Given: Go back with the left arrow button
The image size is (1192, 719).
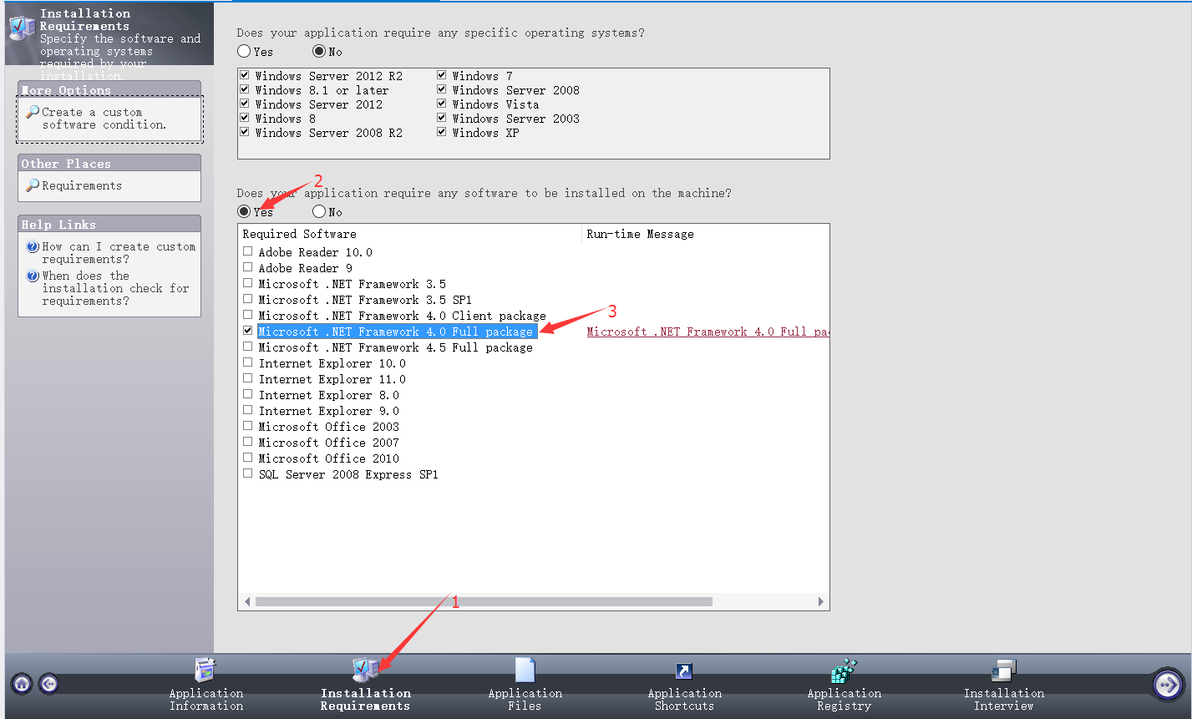Looking at the screenshot, I should 49,684.
